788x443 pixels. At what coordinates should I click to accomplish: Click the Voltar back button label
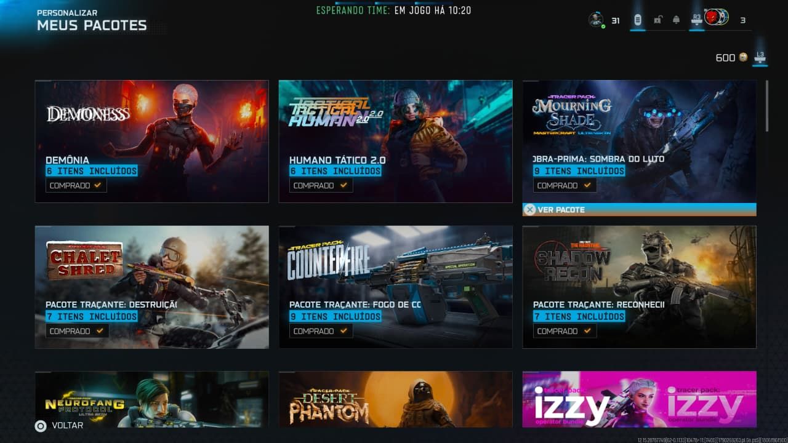pyautogui.click(x=67, y=425)
